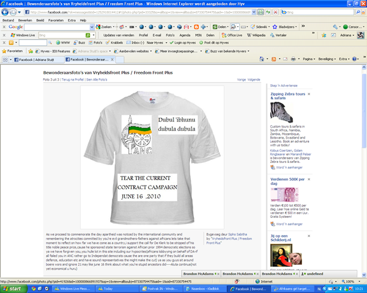Open Updates van vrienden in Windows Live toolbar
This screenshot has height=293, width=367.
(x=119, y=35)
